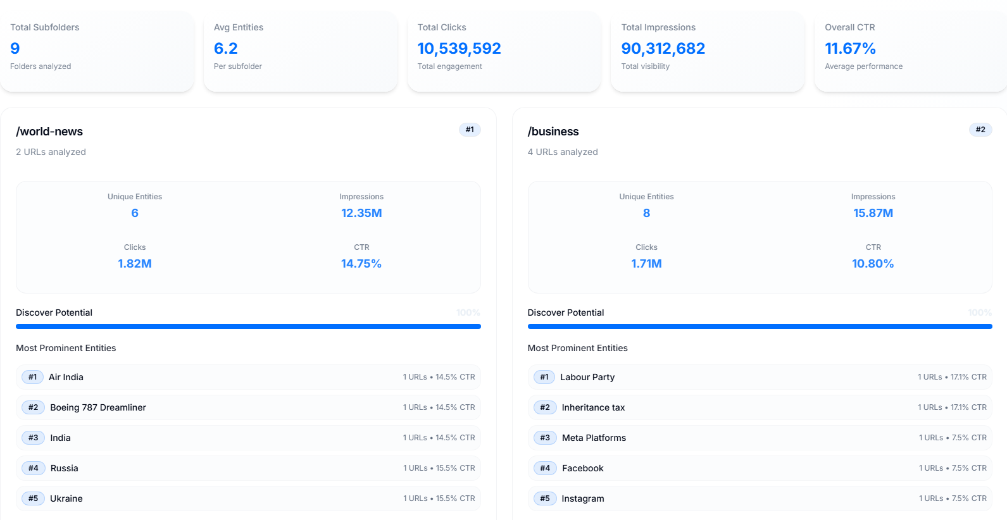Select the Inheritance tax entity row
Image resolution: width=1007 pixels, height=520 pixels.
tap(760, 407)
